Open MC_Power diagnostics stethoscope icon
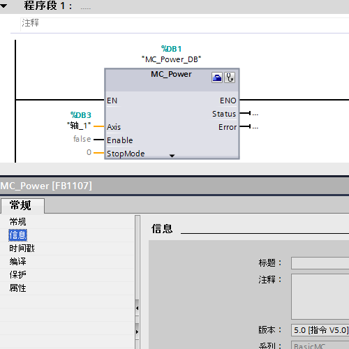349x349 pixels. tap(230, 77)
